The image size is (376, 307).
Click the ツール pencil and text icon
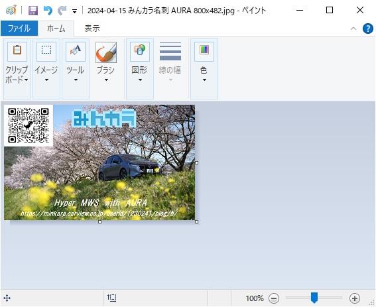click(x=76, y=51)
